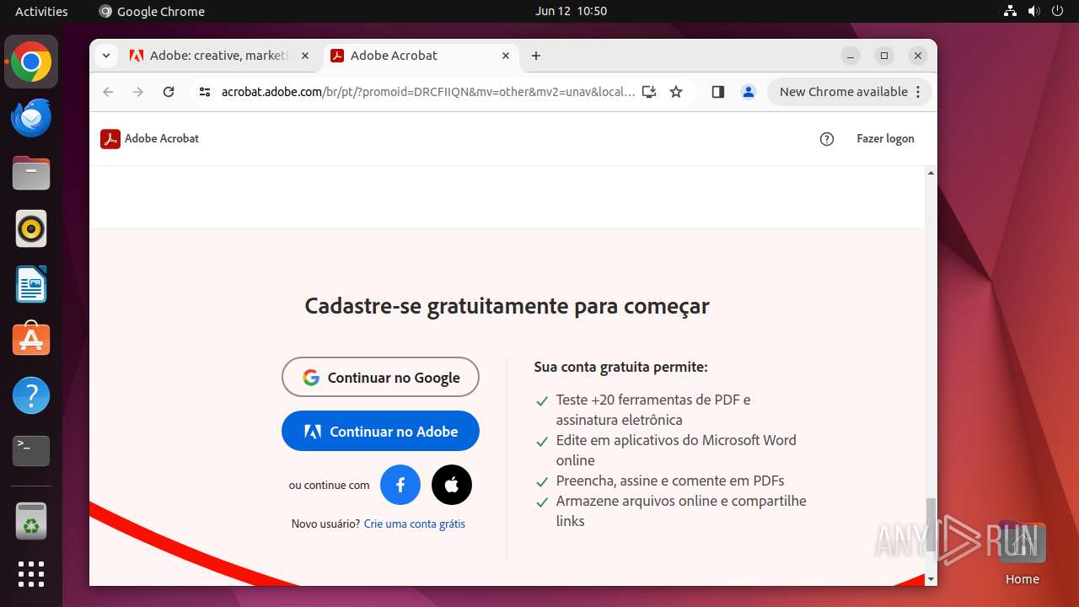
Task: Open power icon in system tray
Action: (1057, 11)
